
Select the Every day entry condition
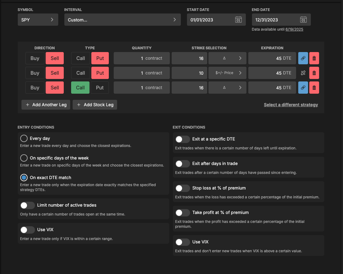(24, 138)
